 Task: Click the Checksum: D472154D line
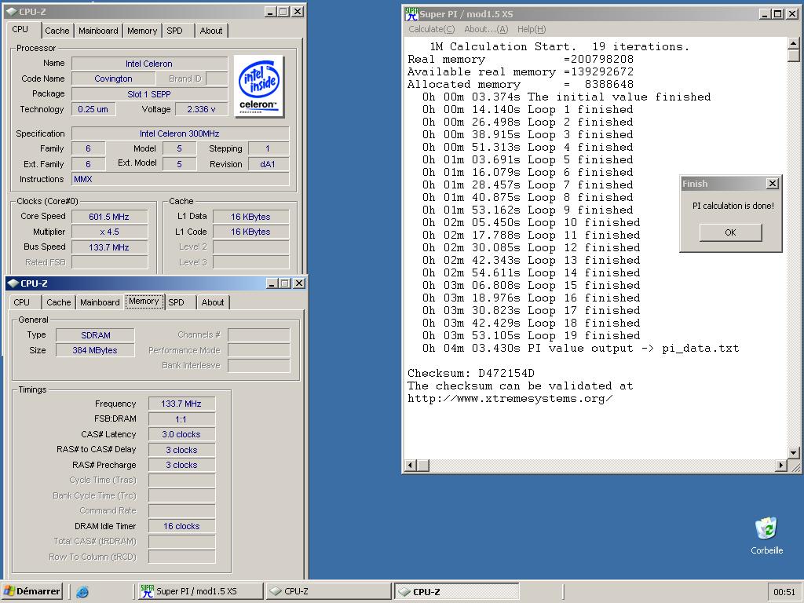(x=471, y=373)
